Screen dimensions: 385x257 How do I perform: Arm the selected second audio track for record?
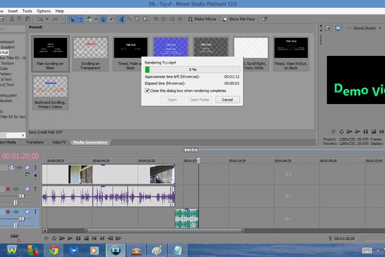8,212
